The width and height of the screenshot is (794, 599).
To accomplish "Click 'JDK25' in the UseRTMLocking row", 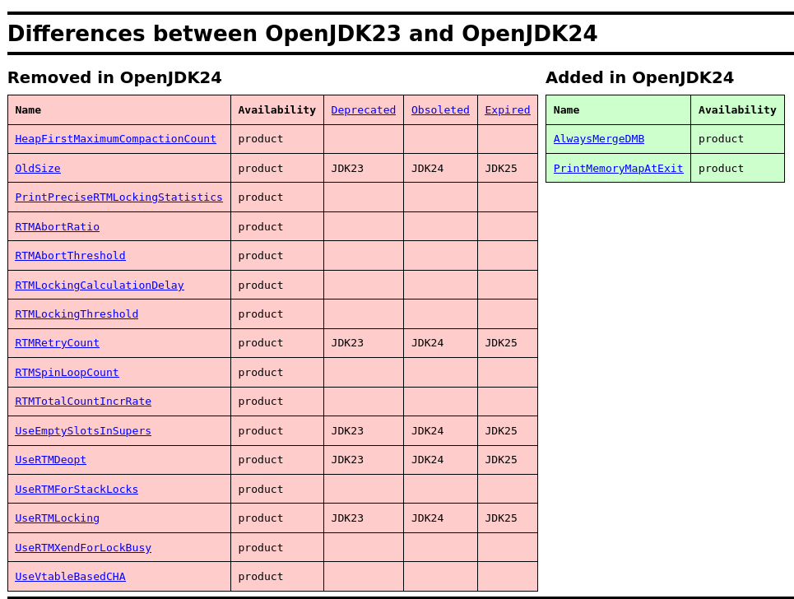I will [x=501, y=518].
